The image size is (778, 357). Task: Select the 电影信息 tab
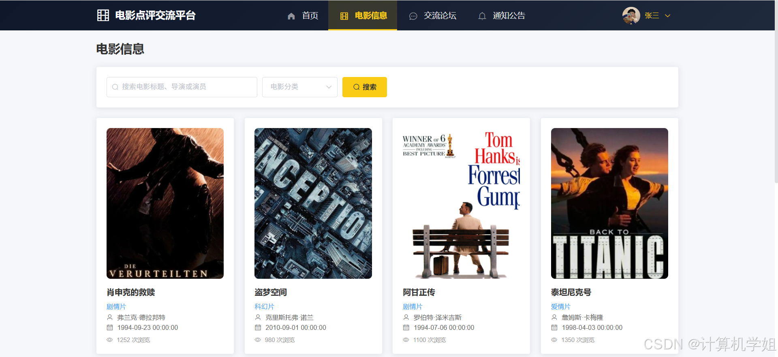pyautogui.click(x=363, y=15)
